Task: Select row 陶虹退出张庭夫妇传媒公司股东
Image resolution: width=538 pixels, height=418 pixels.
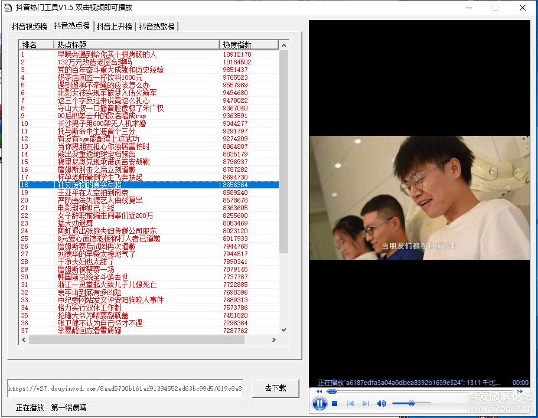Action: tap(149, 231)
